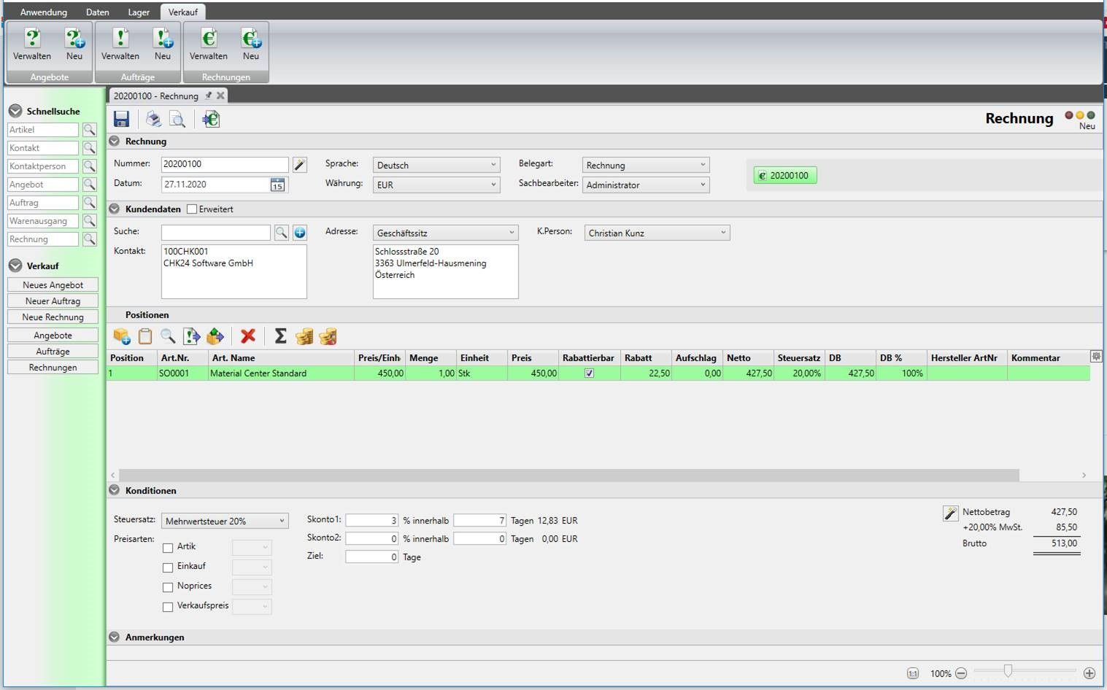Search Rechnung with its magnifier in Schnellsuche
1107x690 pixels.
[x=90, y=239]
